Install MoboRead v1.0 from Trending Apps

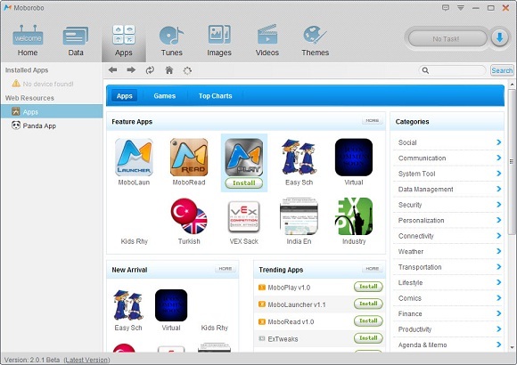[x=368, y=320]
